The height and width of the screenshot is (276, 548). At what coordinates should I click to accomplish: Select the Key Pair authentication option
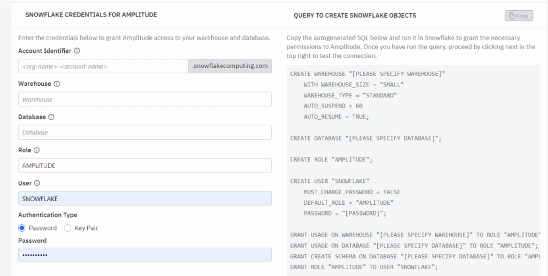[68, 228]
